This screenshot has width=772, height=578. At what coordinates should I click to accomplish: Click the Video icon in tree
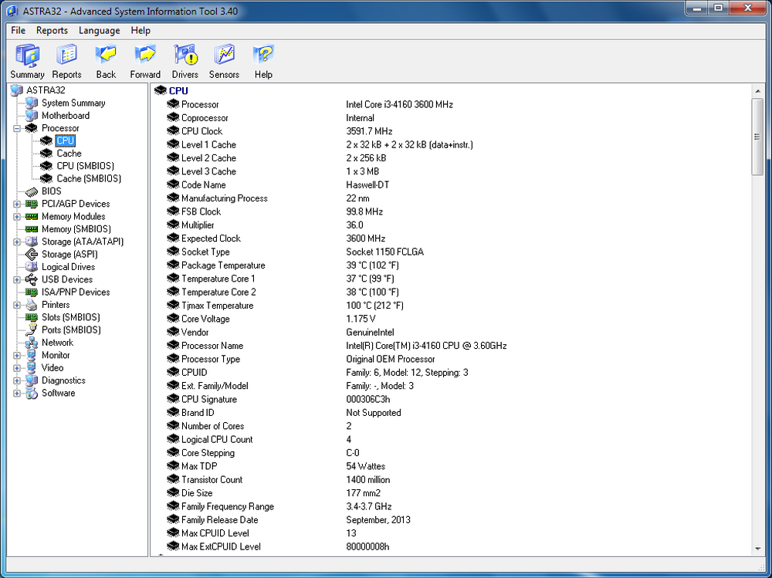click(x=32, y=368)
